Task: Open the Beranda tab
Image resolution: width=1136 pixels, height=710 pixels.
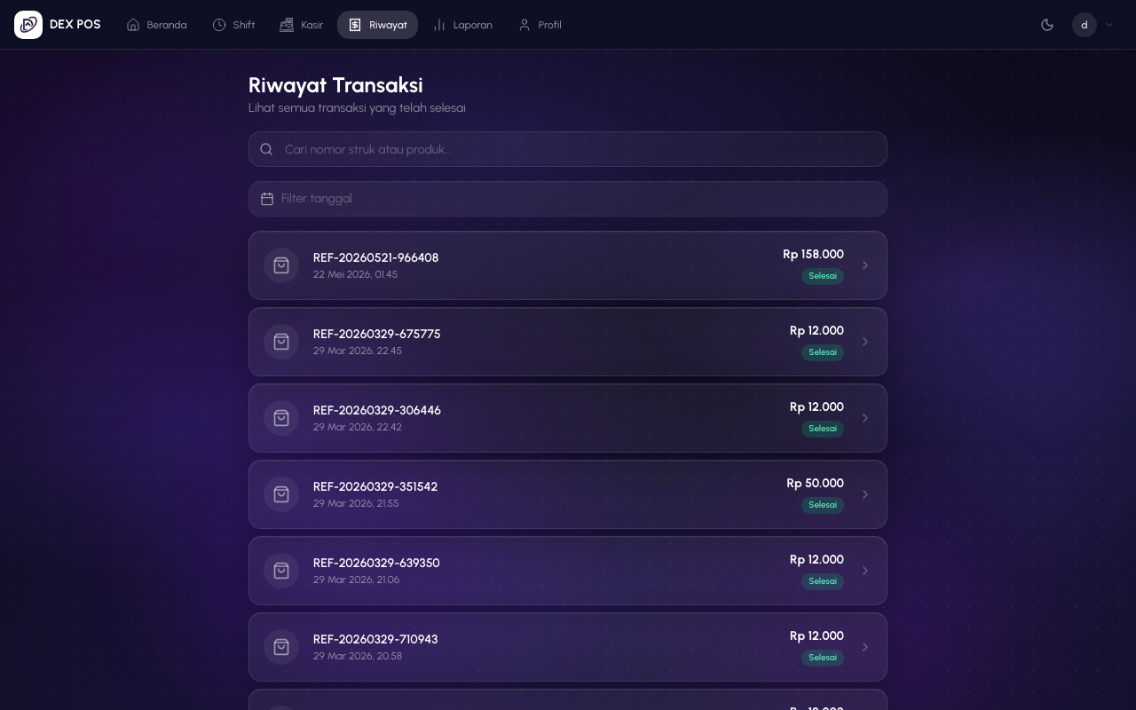Action: pyautogui.click(x=157, y=25)
